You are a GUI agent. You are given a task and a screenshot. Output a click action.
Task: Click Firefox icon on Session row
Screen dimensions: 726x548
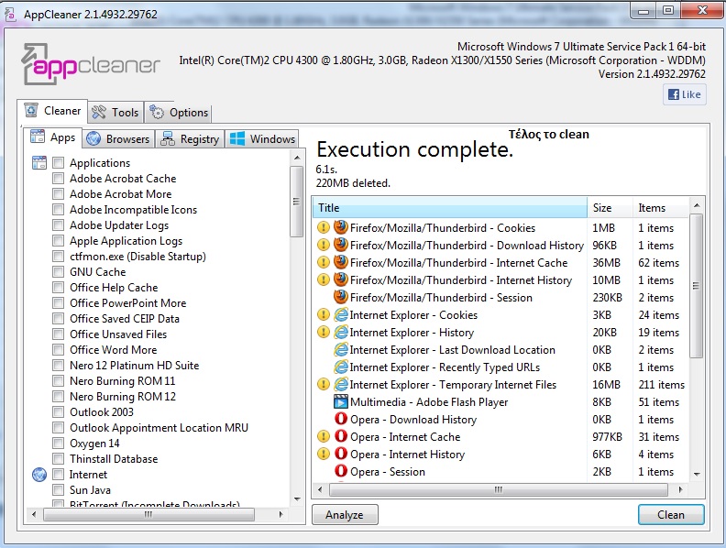pyautogui.click(x=341, y=297)
